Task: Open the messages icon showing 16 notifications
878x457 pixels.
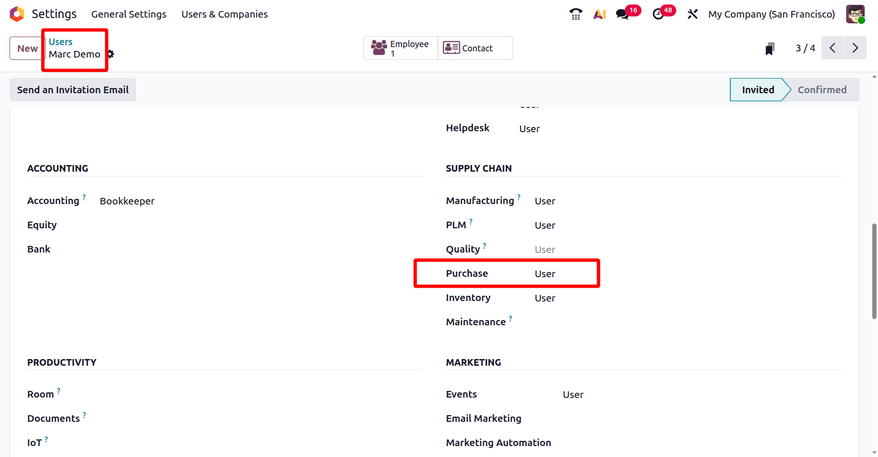Action: [x=622, y=14]
